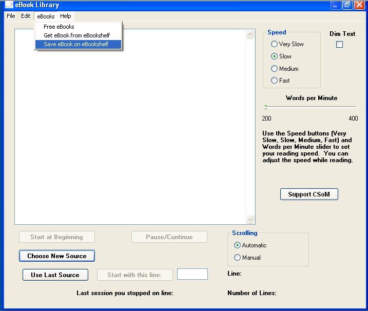The image size is (368, 311).
Task: Click the text area scroll down arrow
Action: coord(250,220)
